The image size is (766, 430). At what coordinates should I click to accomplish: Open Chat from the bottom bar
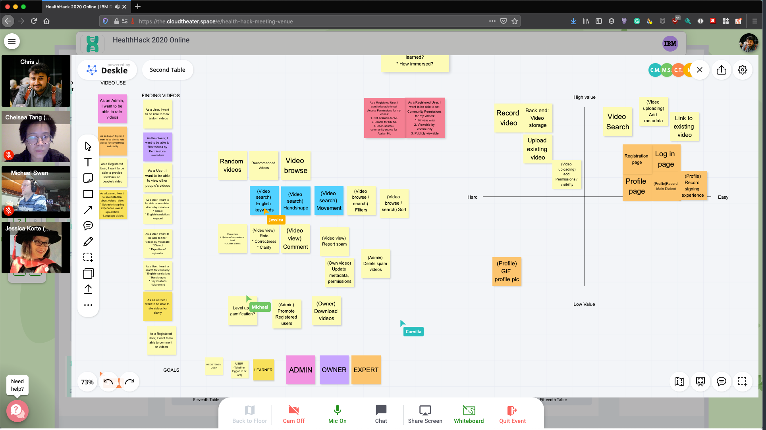[x=381, y=414]
